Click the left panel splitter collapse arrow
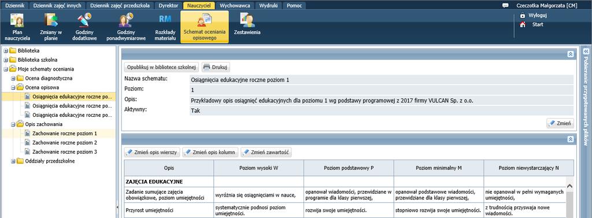The height and width of the screenshot is (218, 592). pos(117,206)
